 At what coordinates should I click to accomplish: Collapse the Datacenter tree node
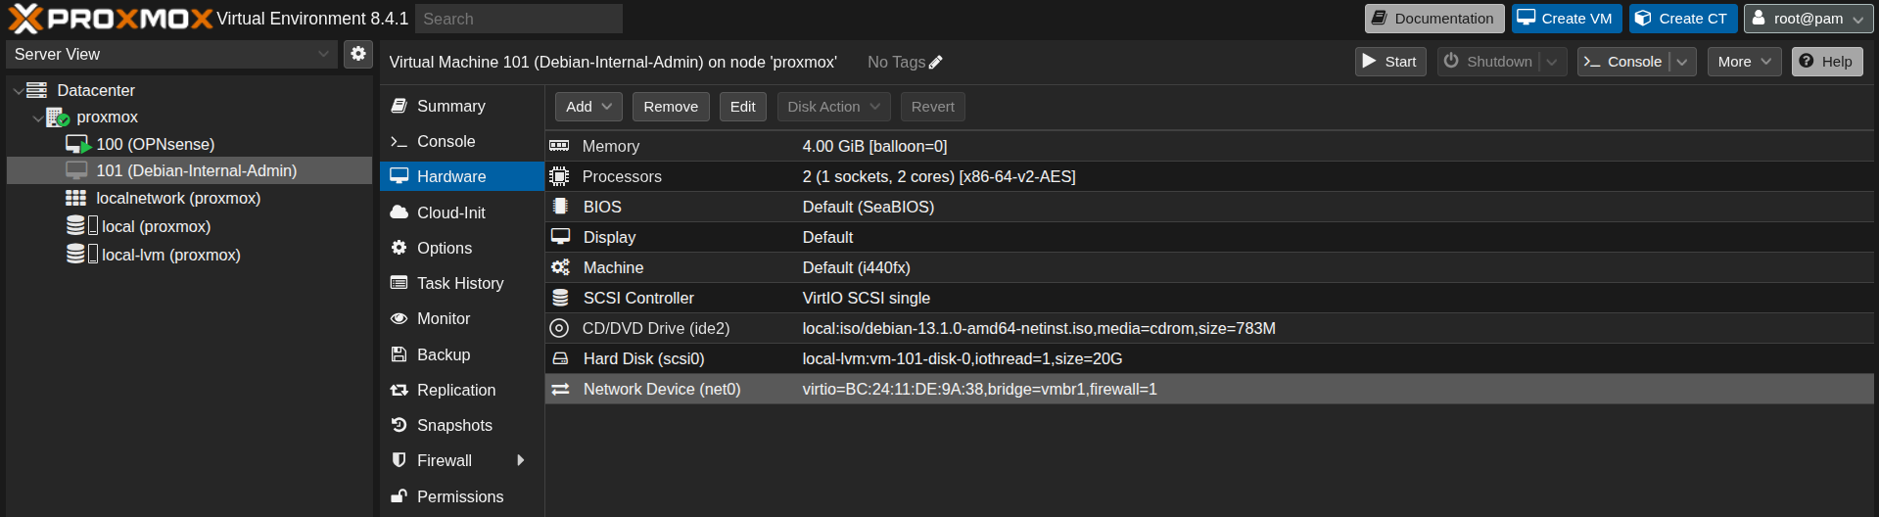[18, 91]
